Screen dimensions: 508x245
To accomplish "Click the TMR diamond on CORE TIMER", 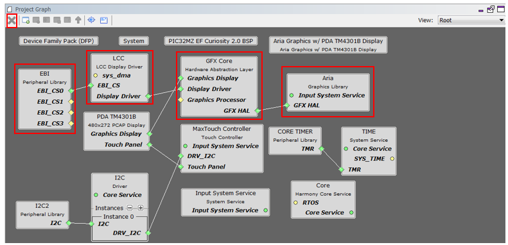I will click(x=321, y=149).
